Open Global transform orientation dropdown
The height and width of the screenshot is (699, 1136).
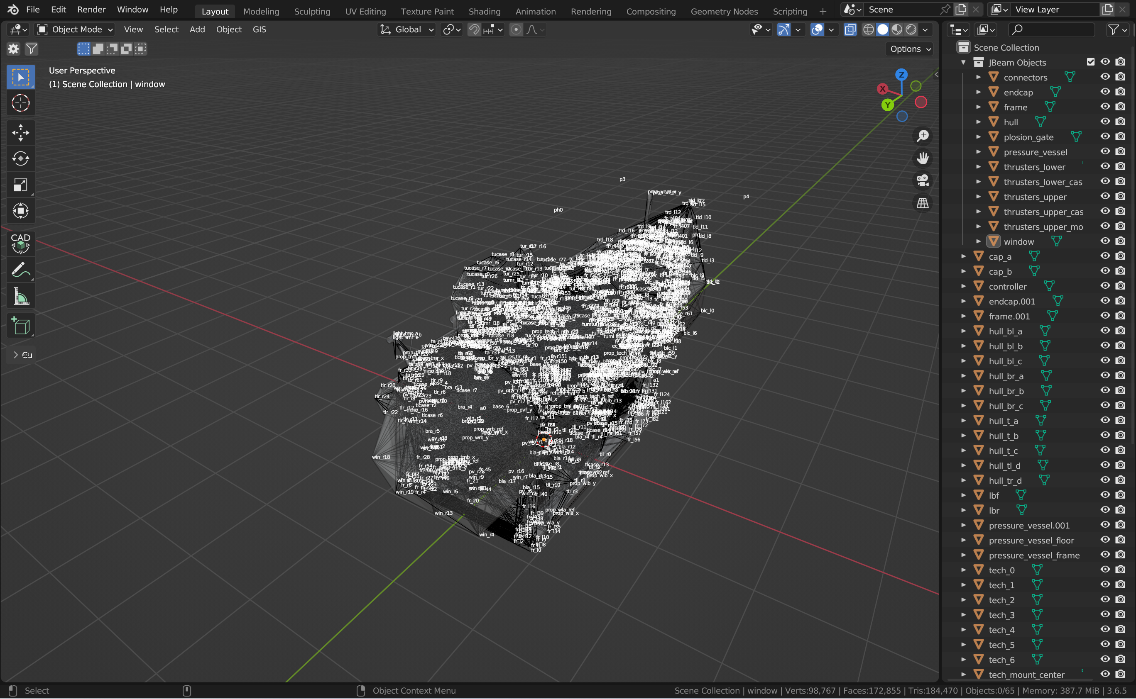click(x=407, y=29)
